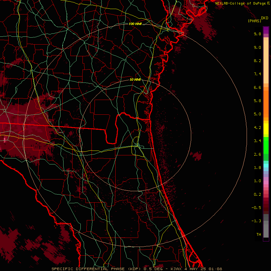
Task: Click the 0.2 scale value
Action: pos(257,195)
